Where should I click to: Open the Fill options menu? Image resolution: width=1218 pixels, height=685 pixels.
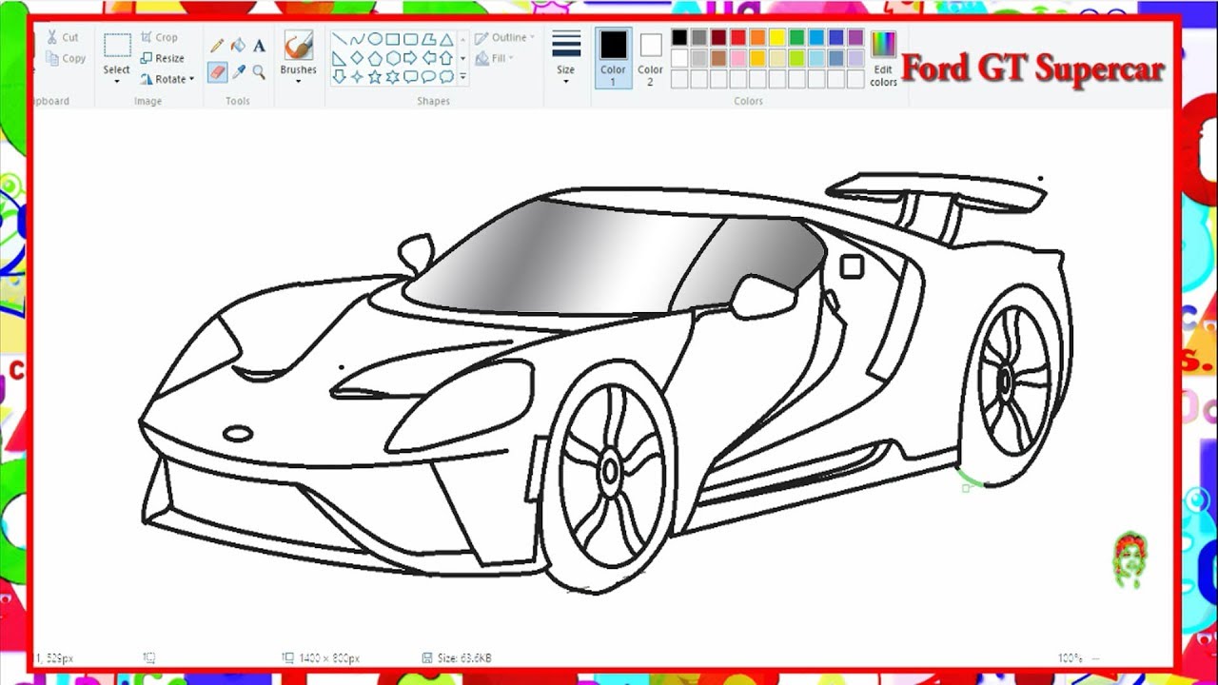coord(499,57)
